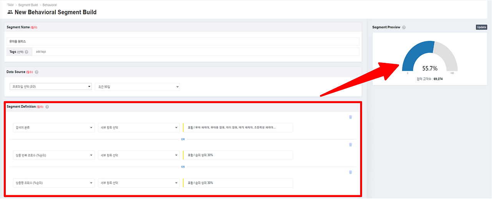Open 세부 항목 선택 dropdown beside 상품평 조회수
Viewport: 492px width, 199px height.
pyautogui.click(x=139, y=183)
